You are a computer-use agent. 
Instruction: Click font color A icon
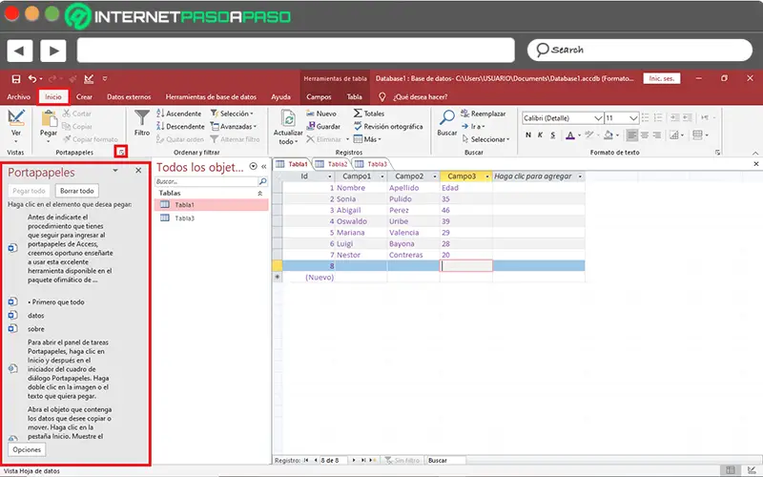[x=570, y=135]
